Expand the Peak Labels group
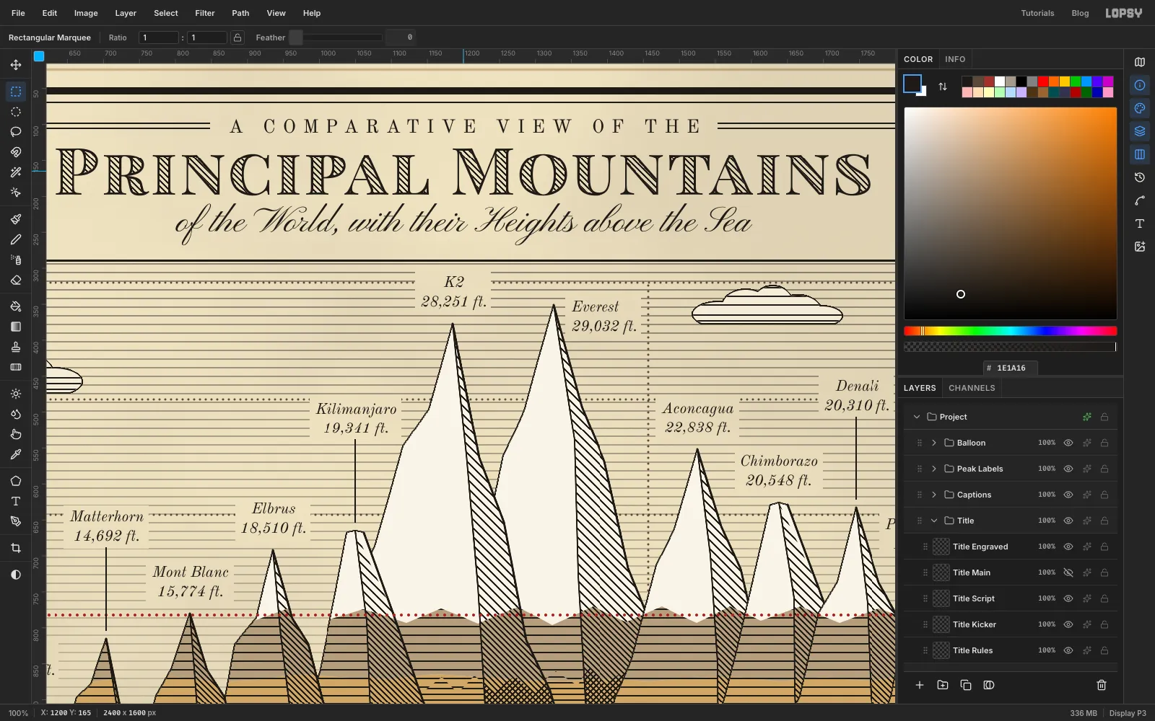The height and width of the screenshot is (721, 1155). click(x=934, y=469)
